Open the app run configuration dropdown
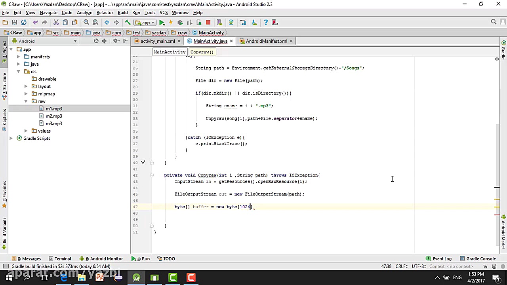 (146, 23)
